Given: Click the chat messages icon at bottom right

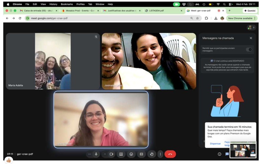Looking at the screenshot, I should 227,154.
